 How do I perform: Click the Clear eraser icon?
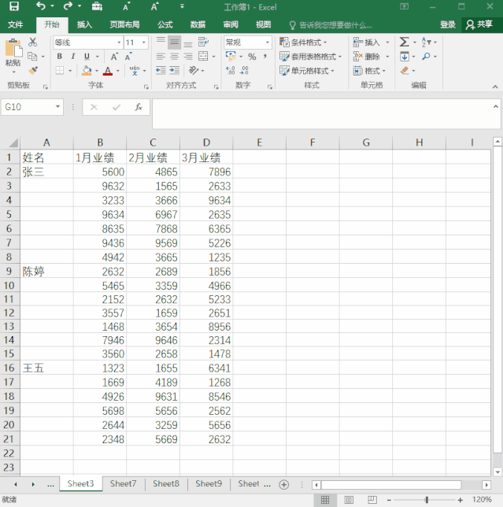pos(405,70)
